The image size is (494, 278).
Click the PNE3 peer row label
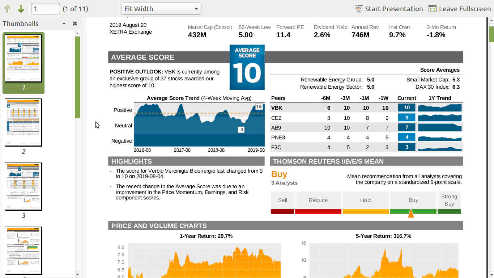coord(278,137)
